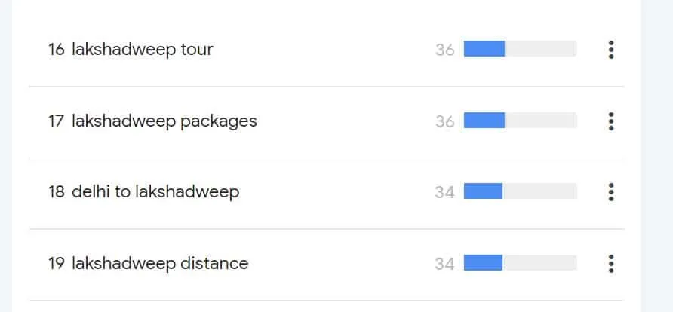Click the score bar for lakshadweep distance
The height and width of the screenshot is (312, 673).
[x=520, y=263]
